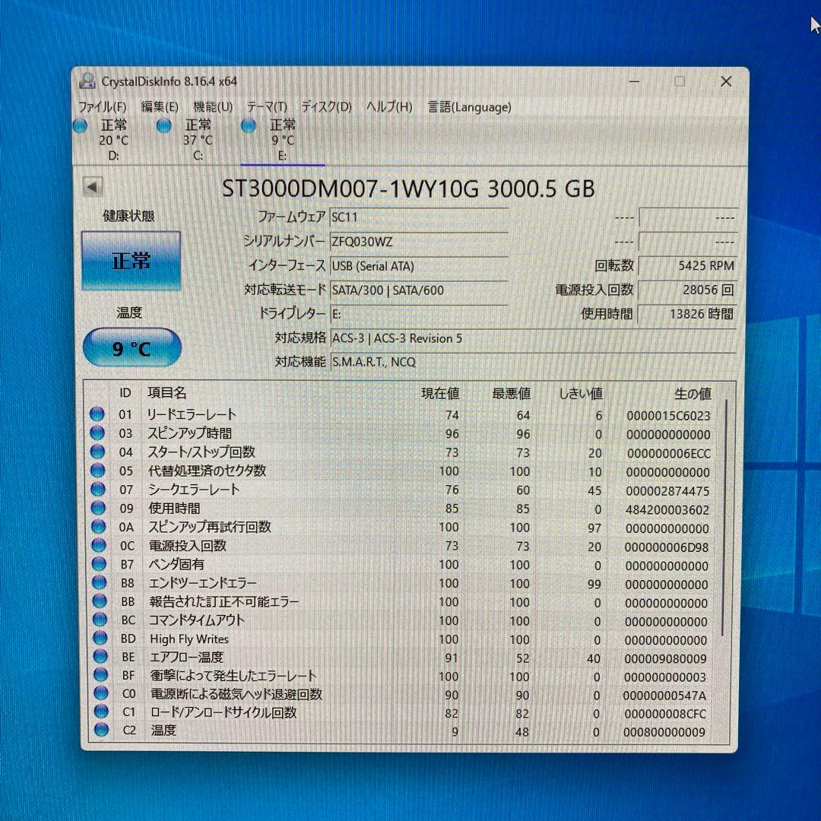Click the ファームウェア field SC11
The width and height of the screenshot is (821, 821).
tap(419, 217)
